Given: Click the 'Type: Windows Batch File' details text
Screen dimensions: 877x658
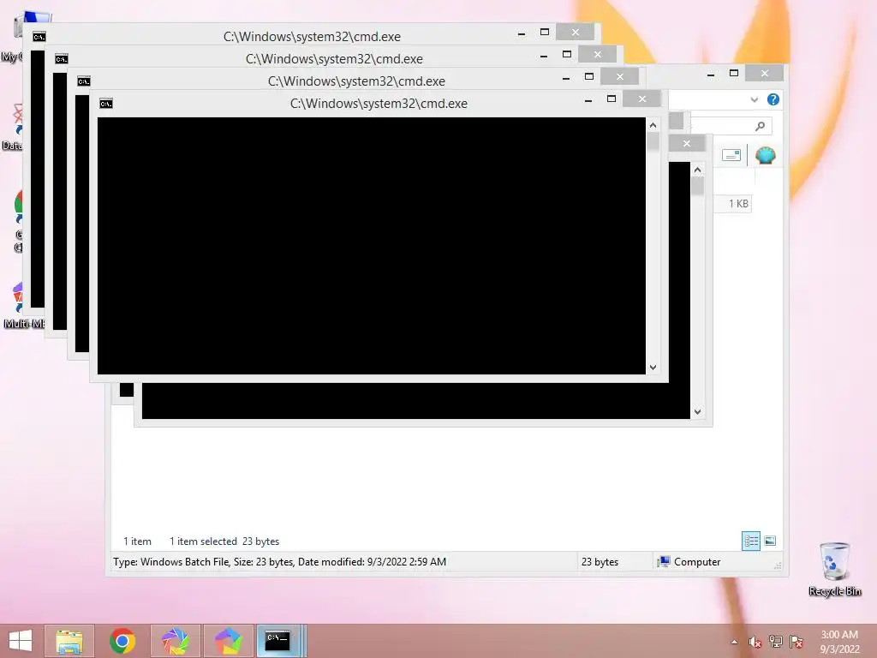Looking at the screenshot, I should pos(280,562).
